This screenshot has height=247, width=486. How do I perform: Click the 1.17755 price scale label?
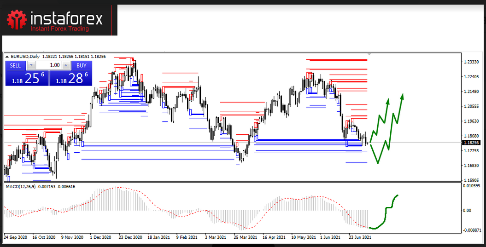(x=471, y=150)
